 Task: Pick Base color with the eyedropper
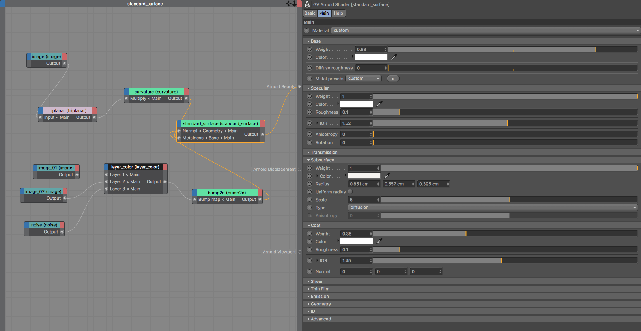tap(394, 57)
